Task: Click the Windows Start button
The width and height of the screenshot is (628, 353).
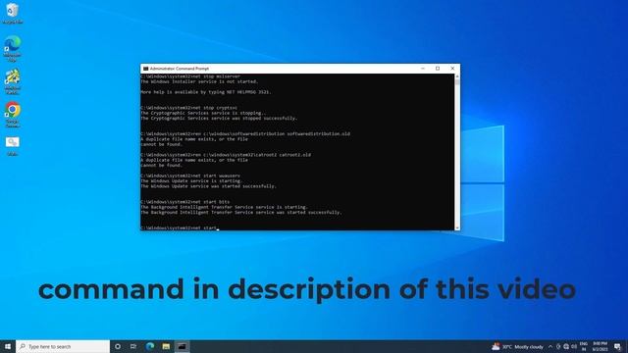Action: (x=8, y=346)
